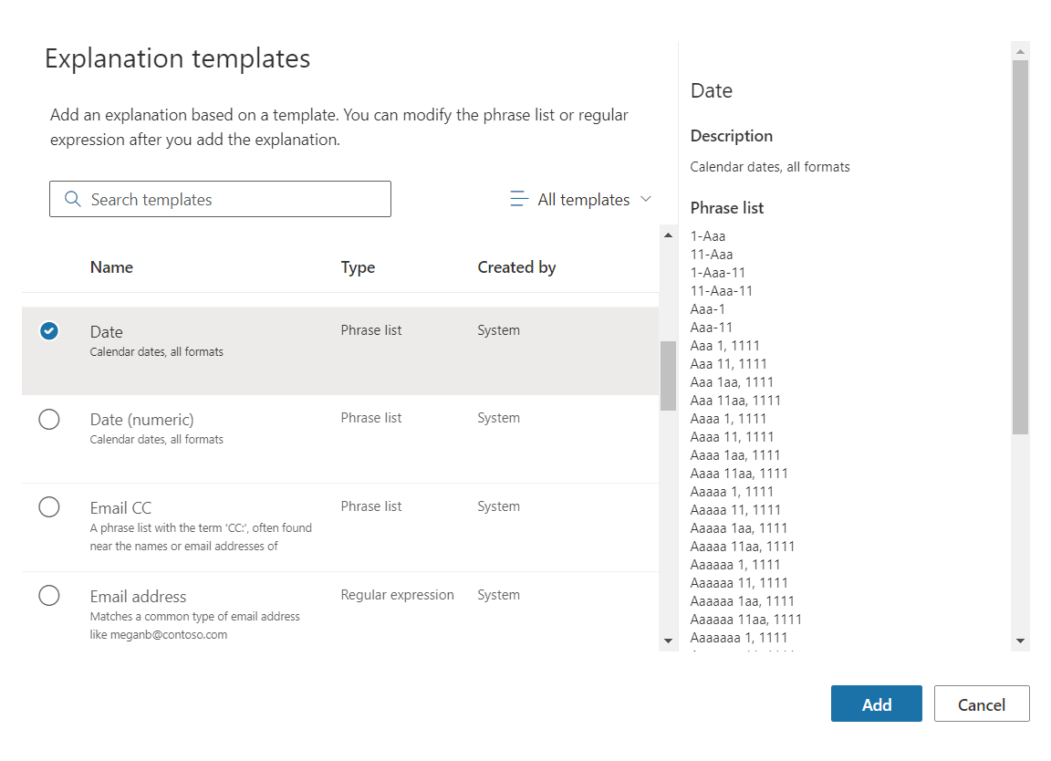The height and width of the screenshot is (761, 1051).
Task: Choose the Email CC template radio button
Action: [x=49, y=507]
